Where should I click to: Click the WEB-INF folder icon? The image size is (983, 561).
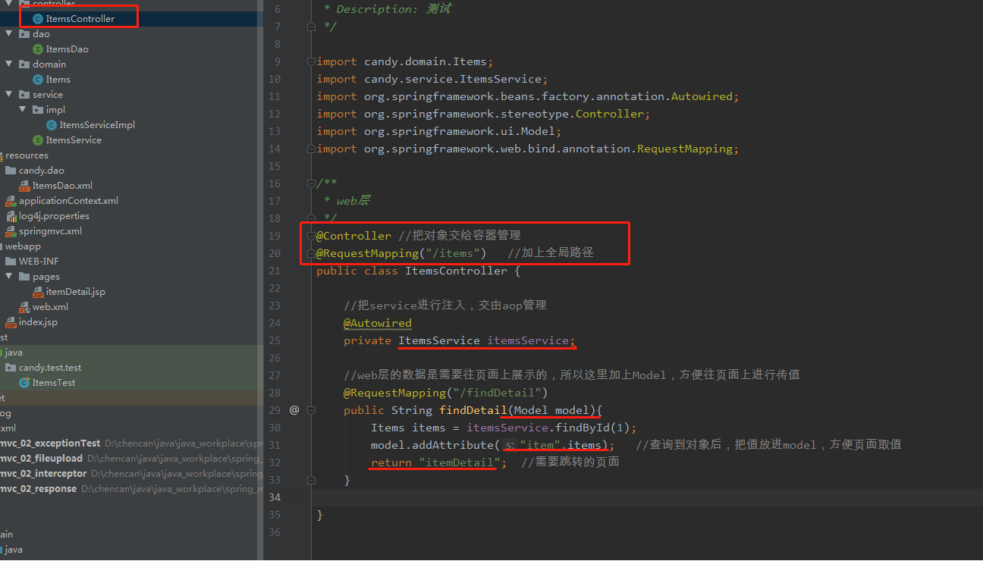pos(11,262)
